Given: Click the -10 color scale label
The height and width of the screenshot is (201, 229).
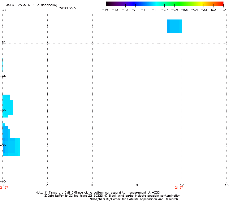Looking at the screenshot, I should pos(125,10).
